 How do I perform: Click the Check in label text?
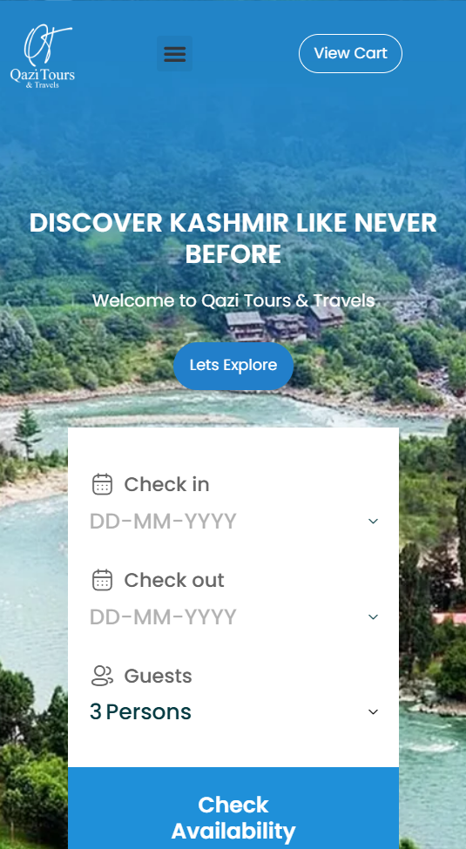click(x=167, y=484)
